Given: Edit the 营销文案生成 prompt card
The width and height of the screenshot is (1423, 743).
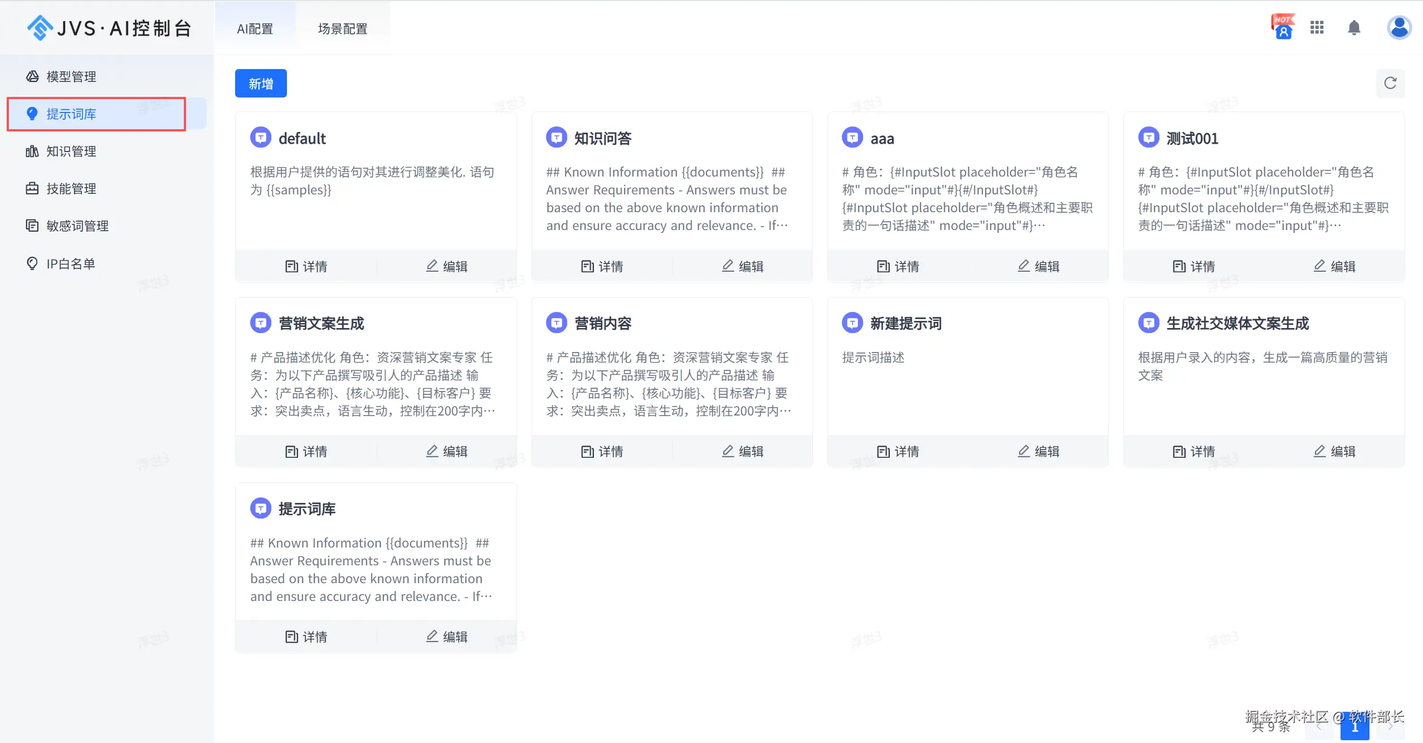Looking at the screenshot, I should 447,451.
